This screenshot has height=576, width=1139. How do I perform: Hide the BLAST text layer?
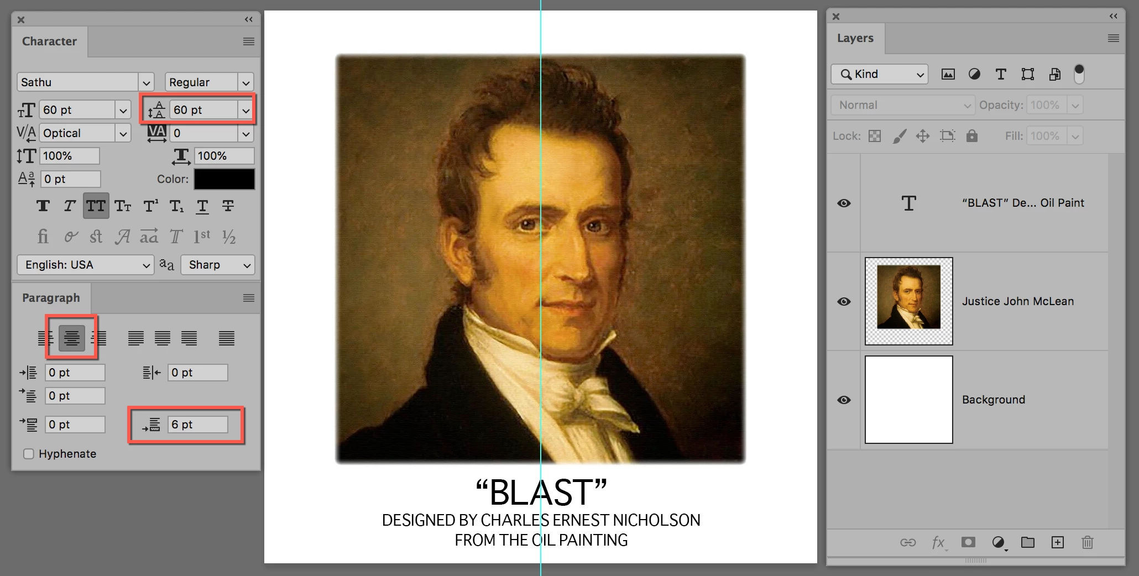click(844, 203)
